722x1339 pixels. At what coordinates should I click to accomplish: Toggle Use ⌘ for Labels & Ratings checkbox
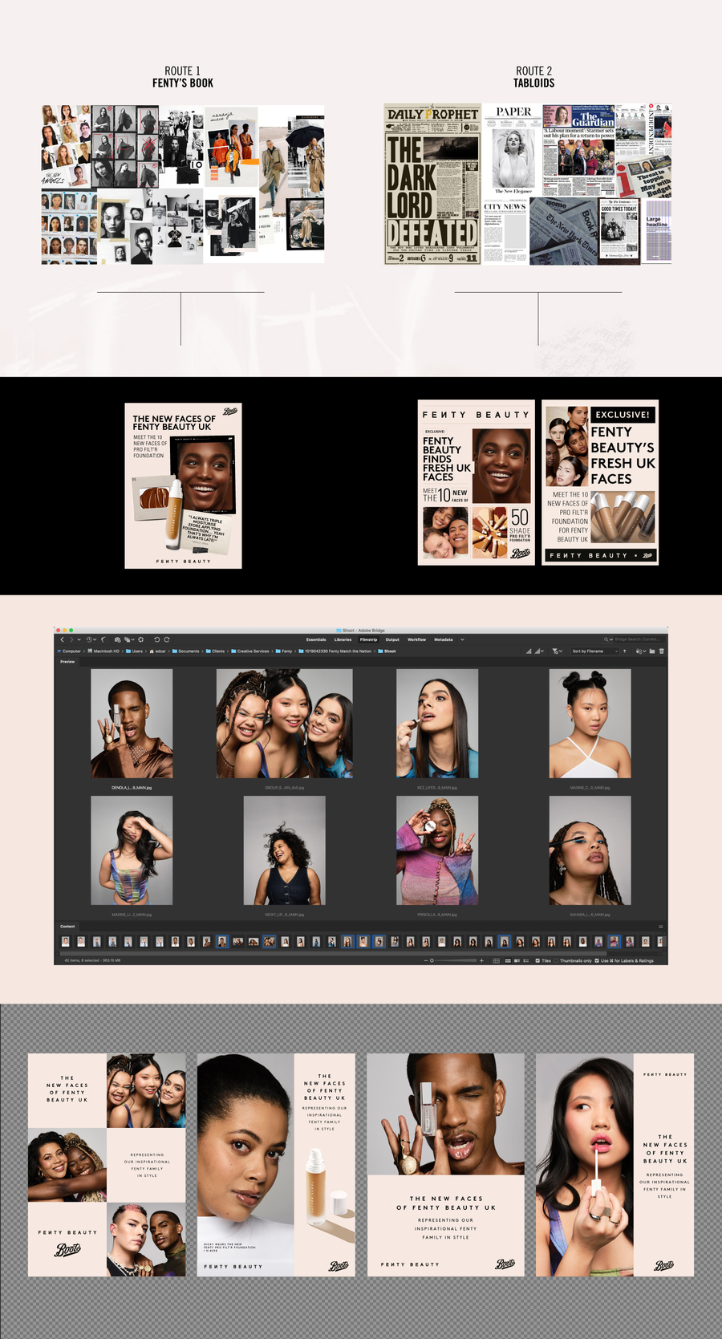(597, 960)
